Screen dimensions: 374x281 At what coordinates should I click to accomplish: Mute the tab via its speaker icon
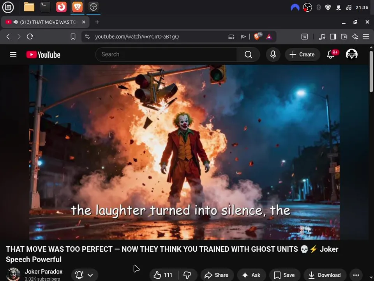point(16,22)
